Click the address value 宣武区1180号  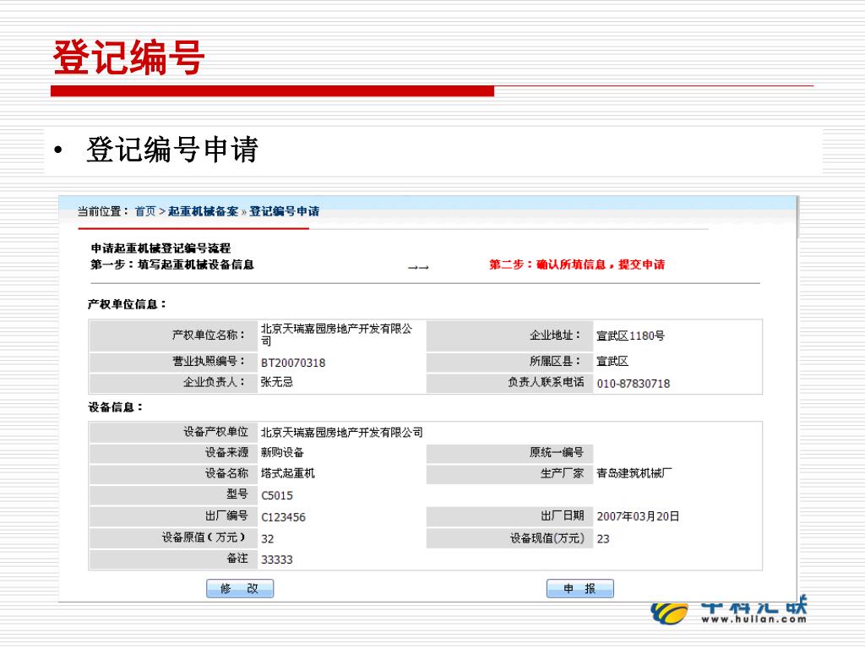point(630,335)
